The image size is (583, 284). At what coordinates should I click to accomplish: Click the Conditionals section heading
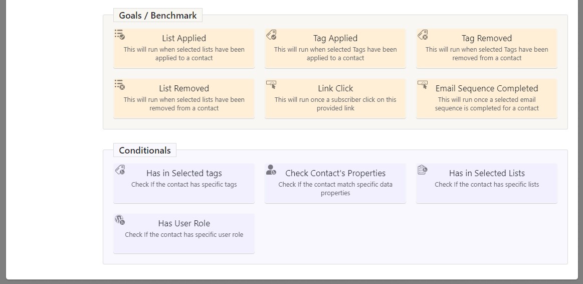click(x=145, y=151)
